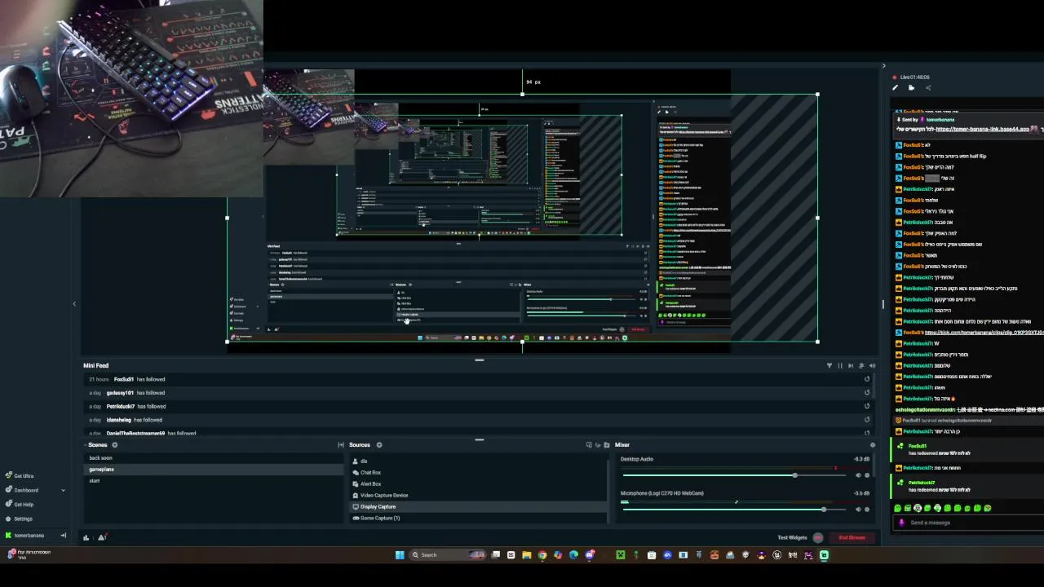Select the start scene

(213, 481)
